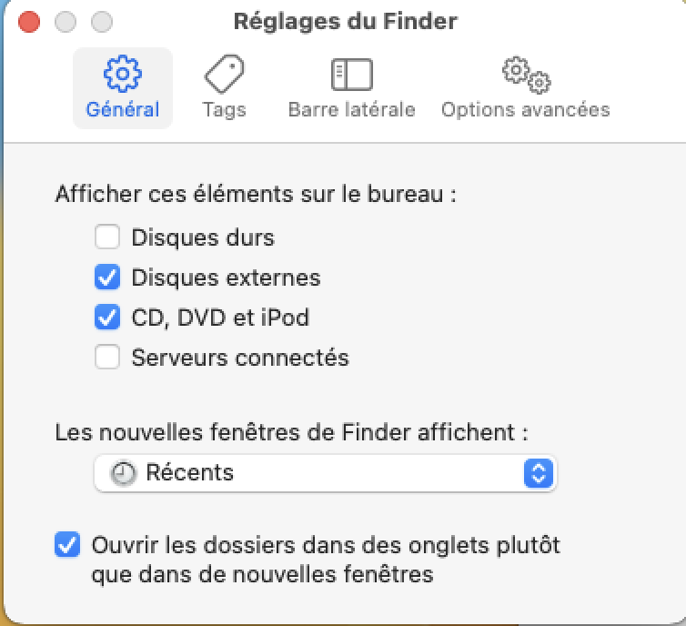Enable the Disques durs checkbox
The width and height of the screenshot is (686, 626).
pyautogui.click(x=107, y=238)
